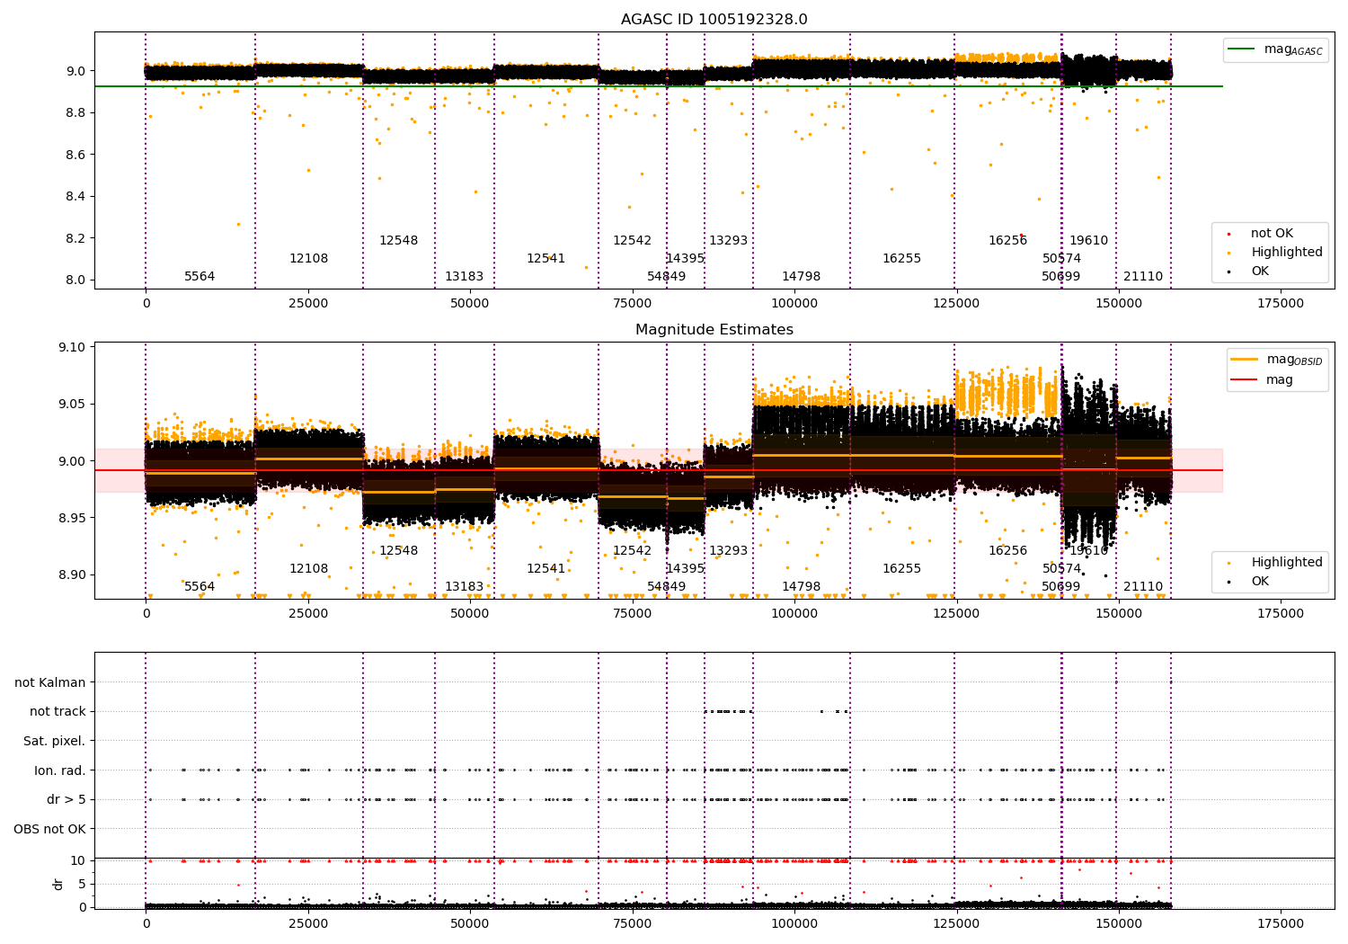This screenshot has height=944, width=1348.
Task: Click obsid label 54849 in the top plot
Action: coord(666,277)
